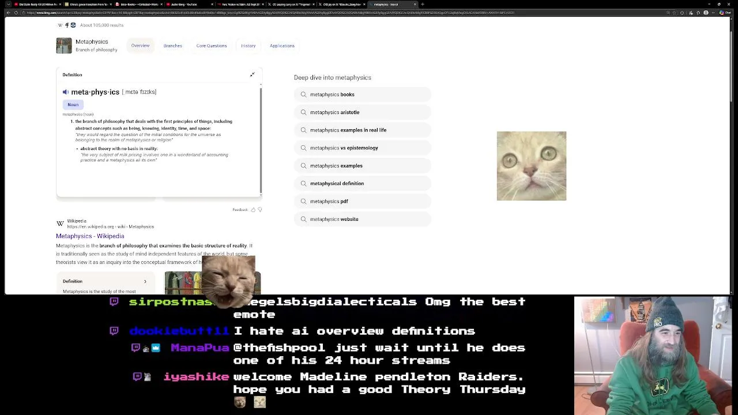Click the search icon for metaphysics books
The height and width of the screenshot is (415, 738).
pyautogui.click(x=303, y=95)
